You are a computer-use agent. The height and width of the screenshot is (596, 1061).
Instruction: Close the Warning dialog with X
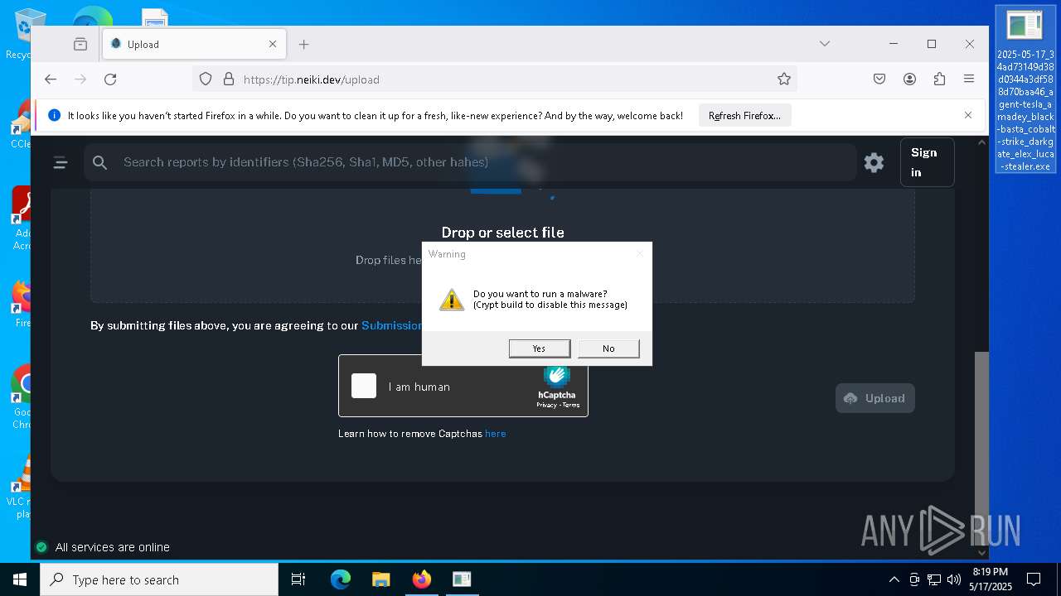click(639, 253)
